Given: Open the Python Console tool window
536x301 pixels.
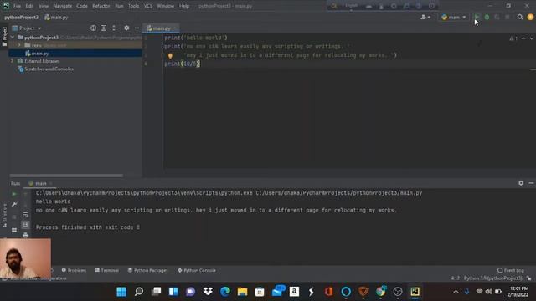Looking at the screenshot, I should [197, 270].
